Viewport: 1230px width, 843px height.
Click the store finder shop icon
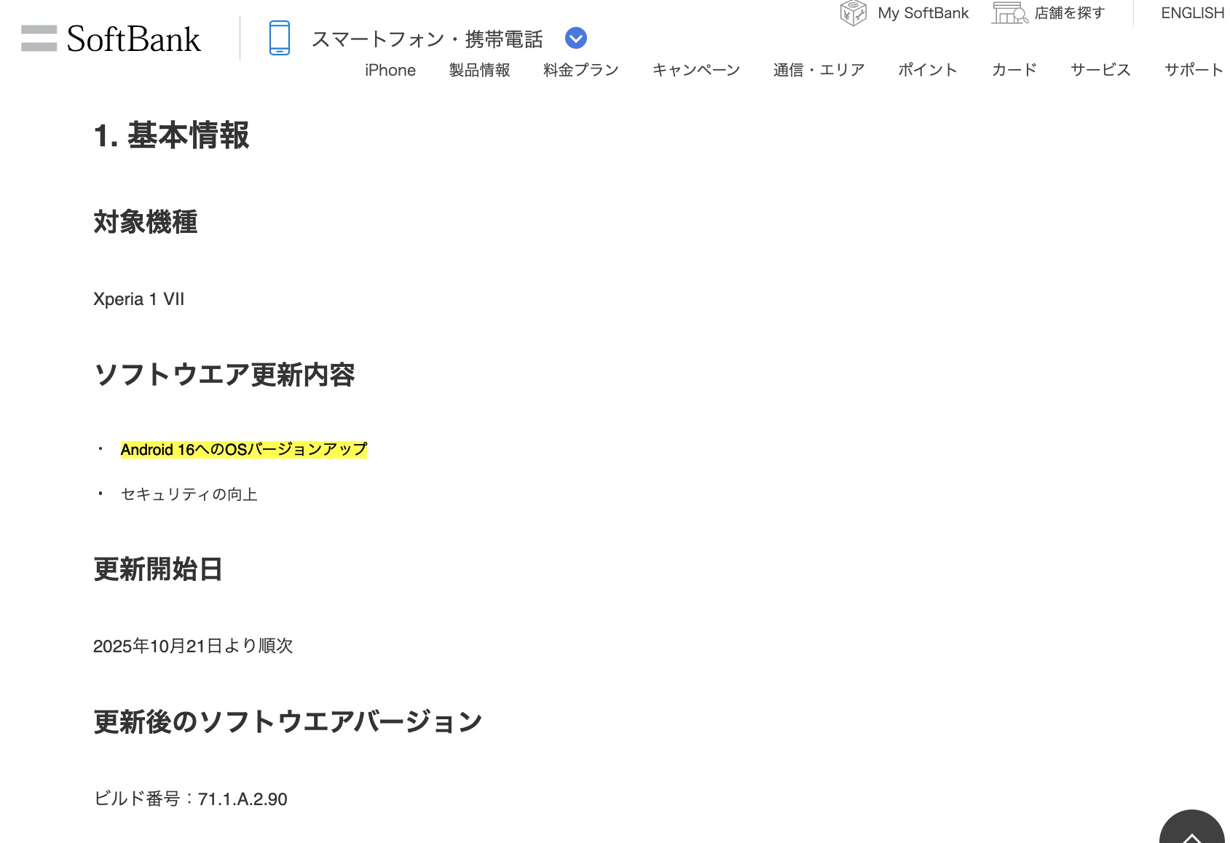coord(1009,13)
